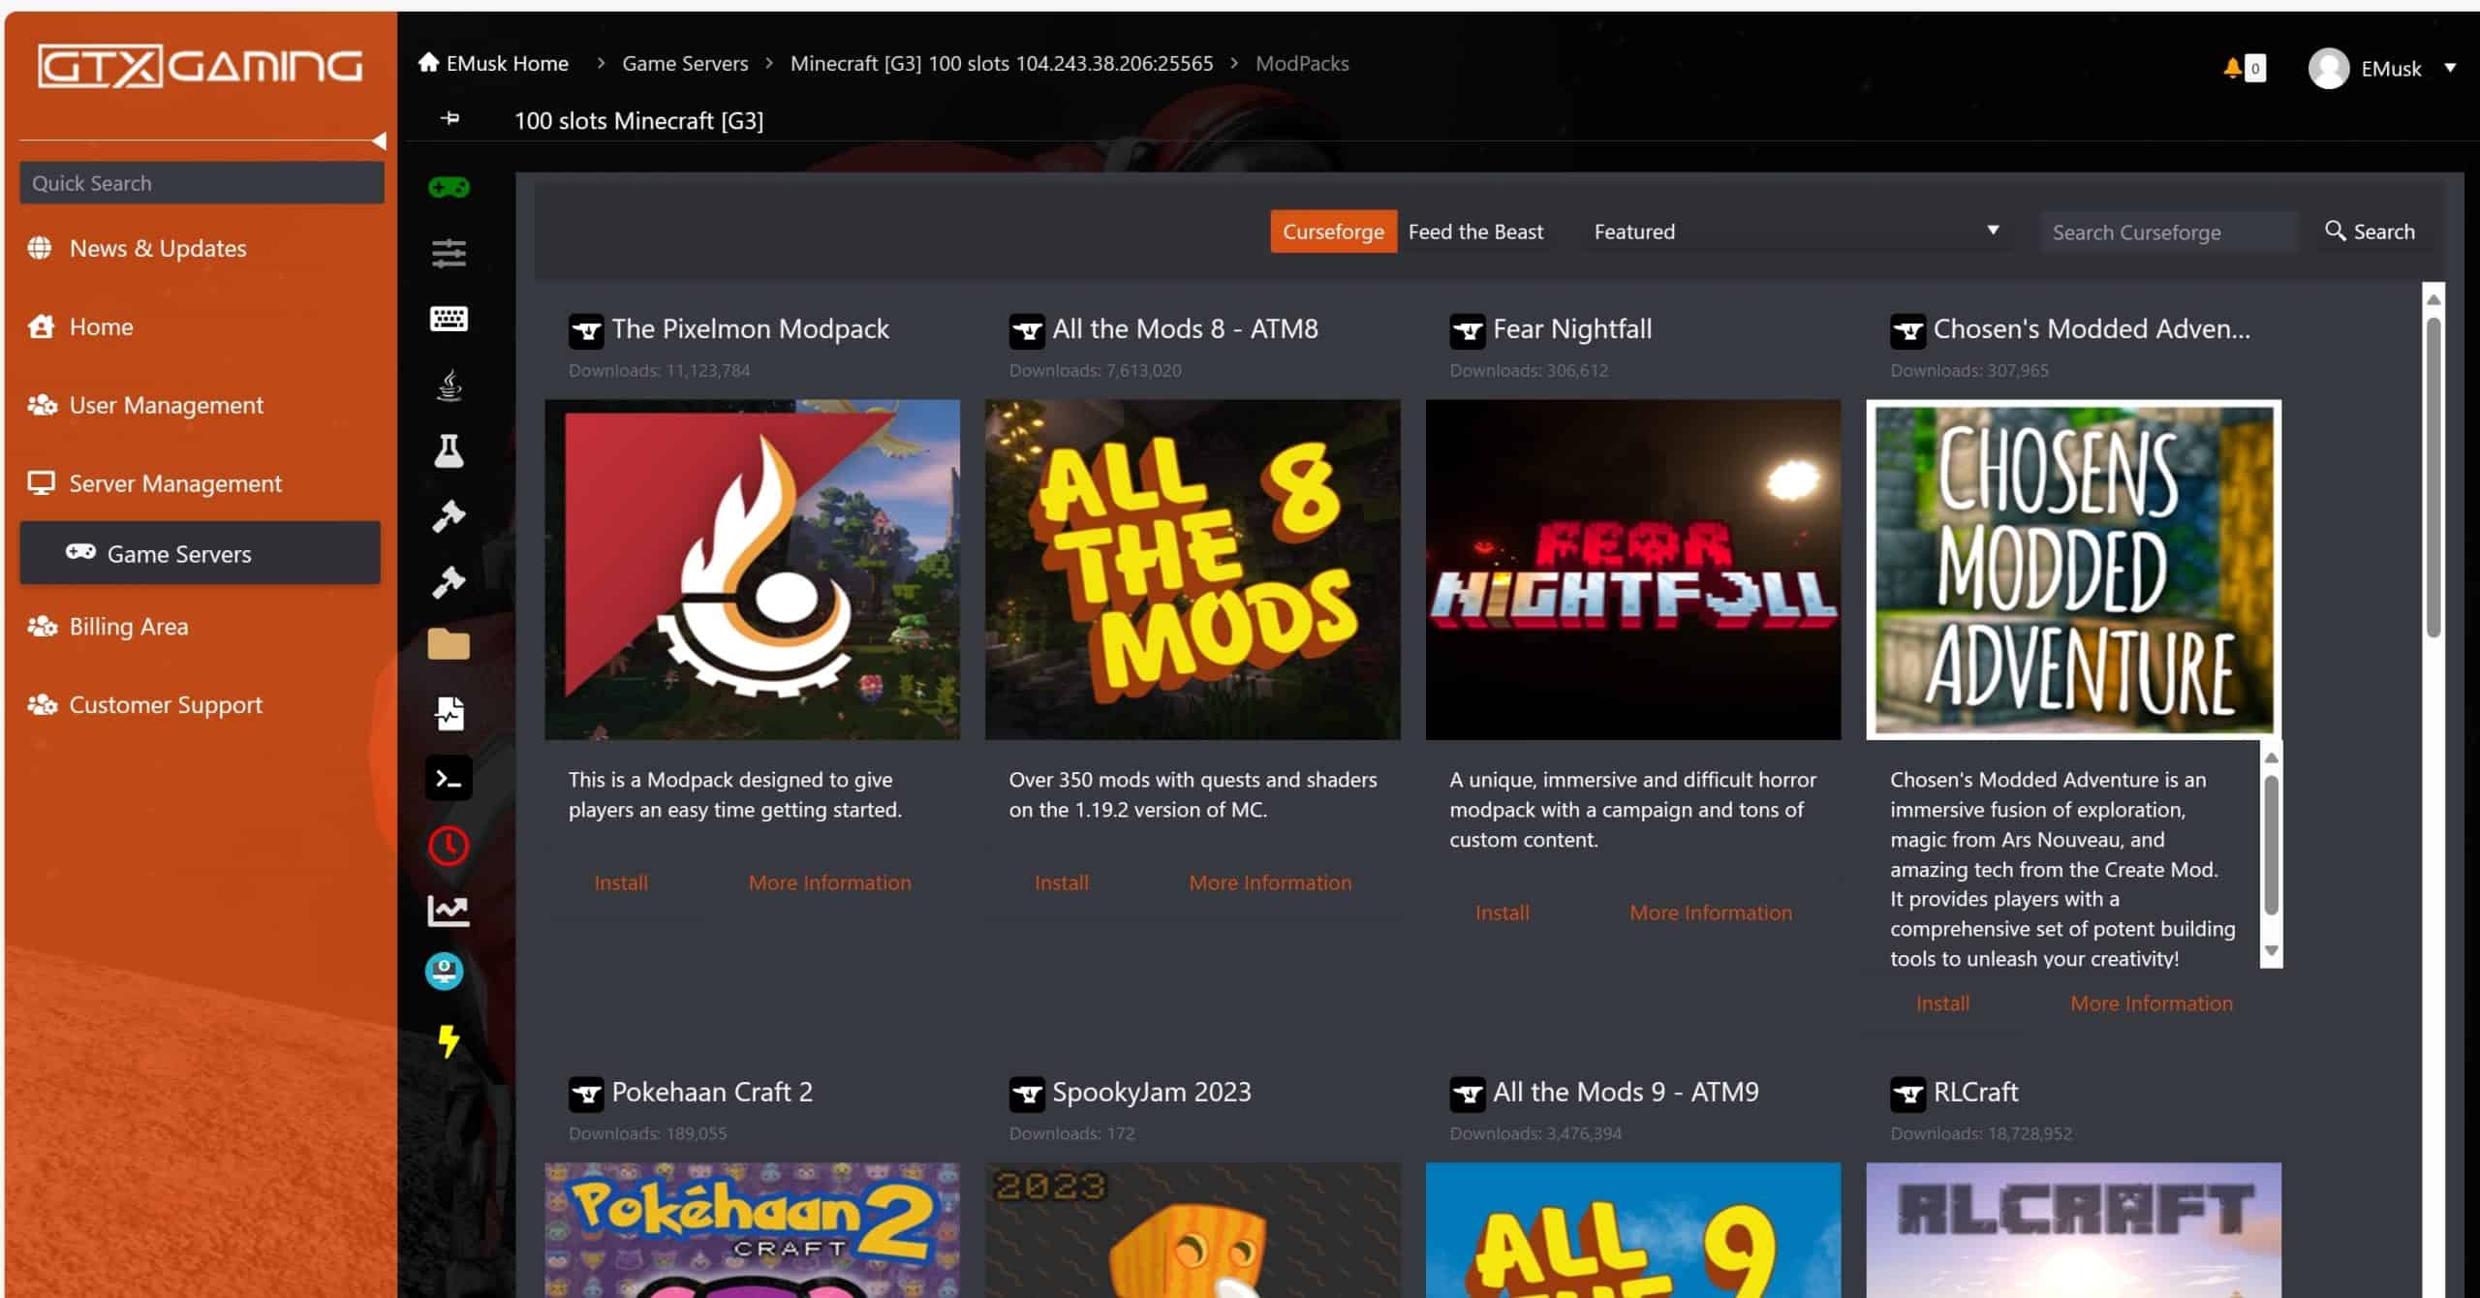Open scheduled tasks with the red clock icon
The height and width of the screenshot is (1298, 2480).
coord(448,845)
